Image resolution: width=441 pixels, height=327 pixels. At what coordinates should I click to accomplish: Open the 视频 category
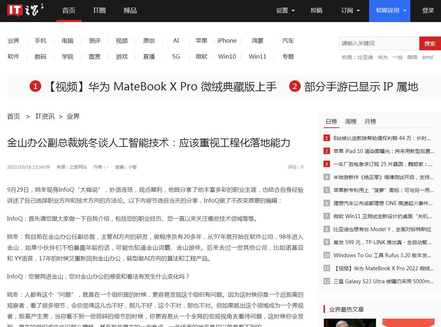coord(122,41)
